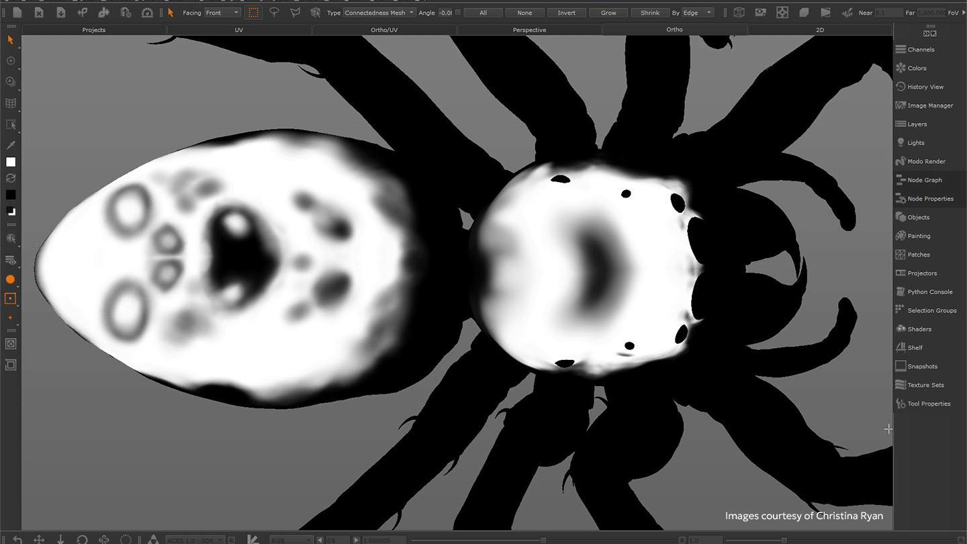Switch to the Perspective tab
967x544 pixels.
[x=529, y=30]
